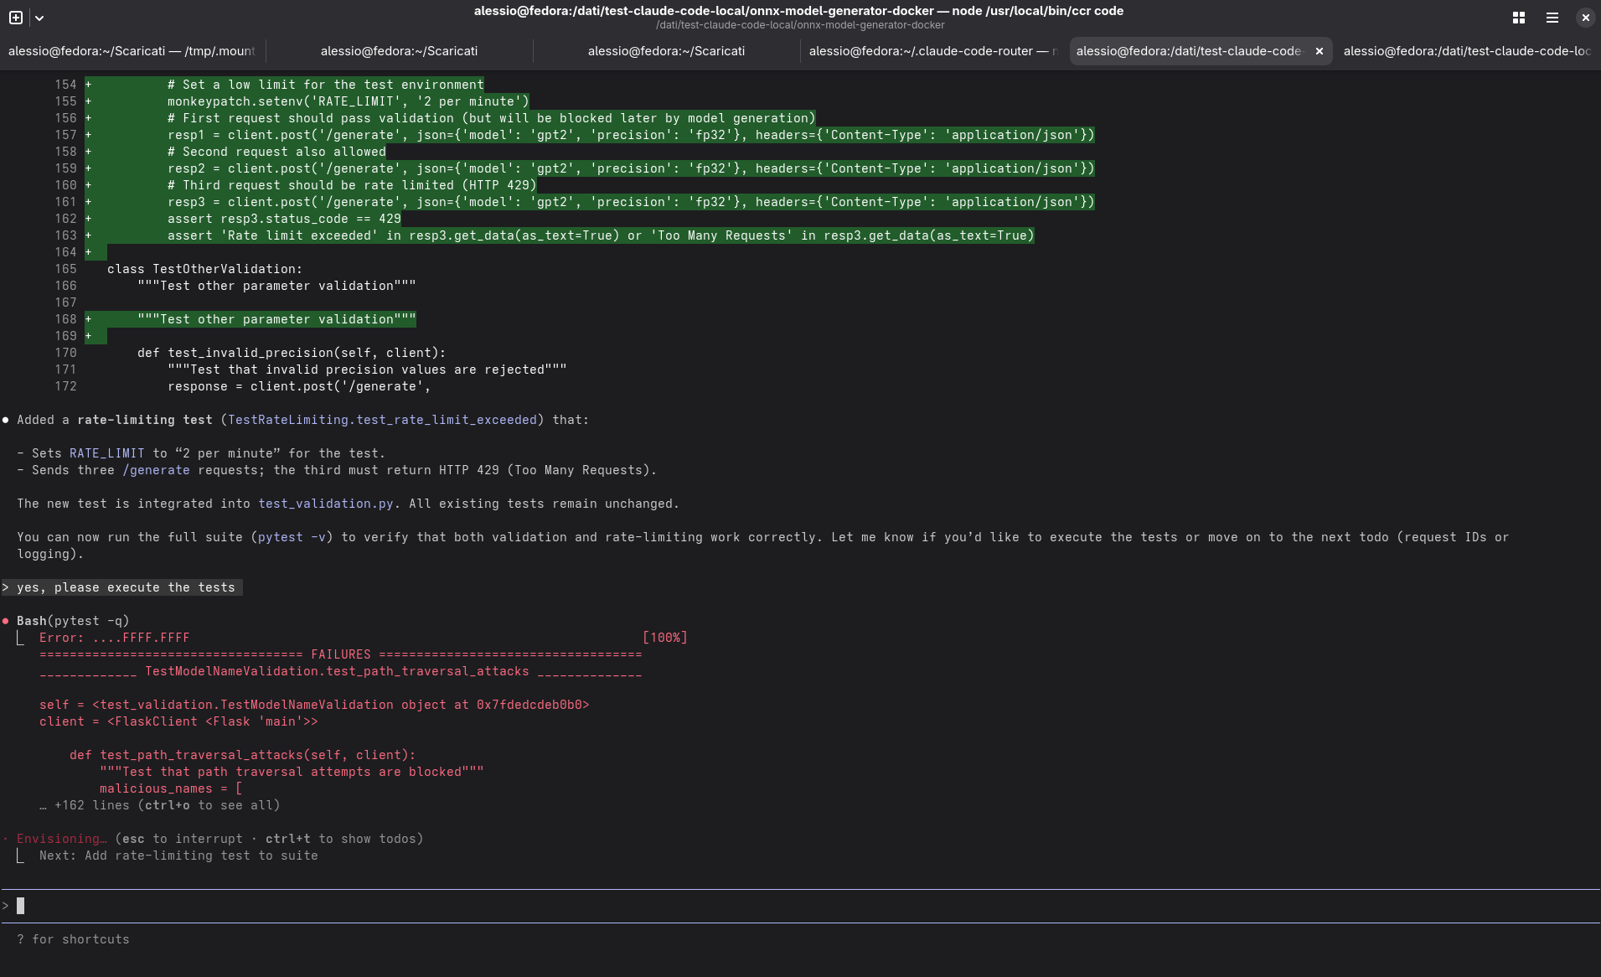
Task: Click the test_validation.py file name
Action: click(x=325, y=504)
